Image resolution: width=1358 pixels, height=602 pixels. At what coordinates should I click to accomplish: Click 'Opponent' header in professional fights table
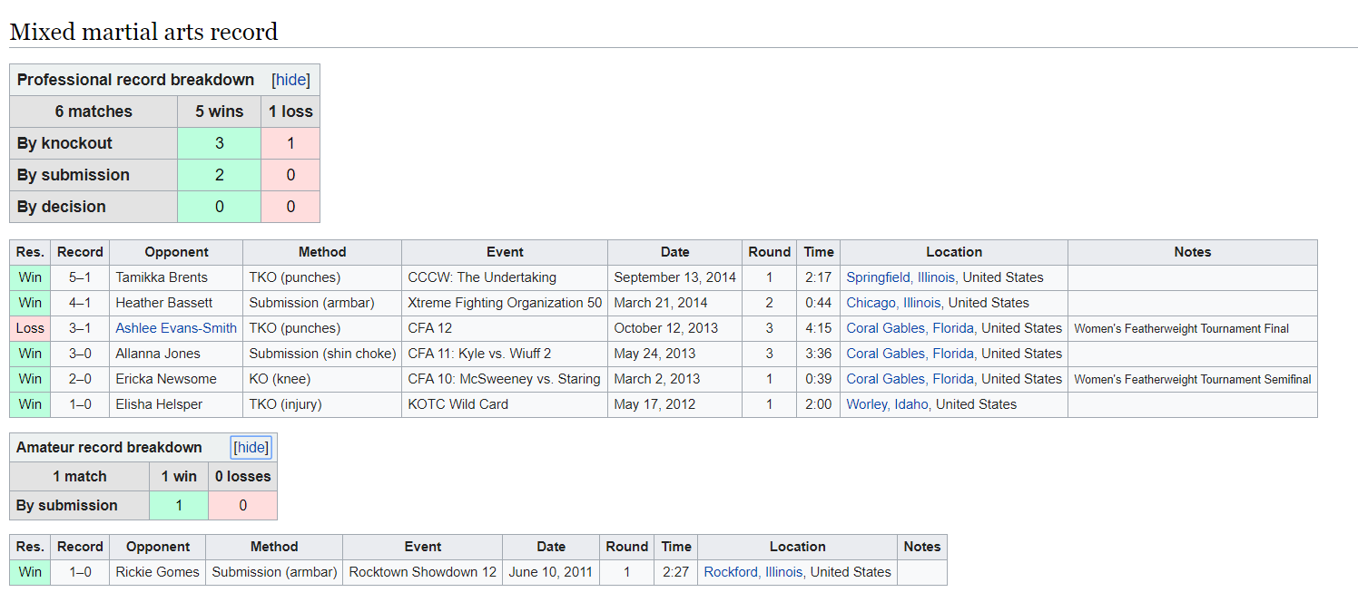[x=176, y=252]
